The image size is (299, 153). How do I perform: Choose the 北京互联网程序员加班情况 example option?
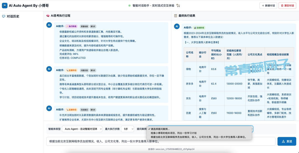pos(198,137)
